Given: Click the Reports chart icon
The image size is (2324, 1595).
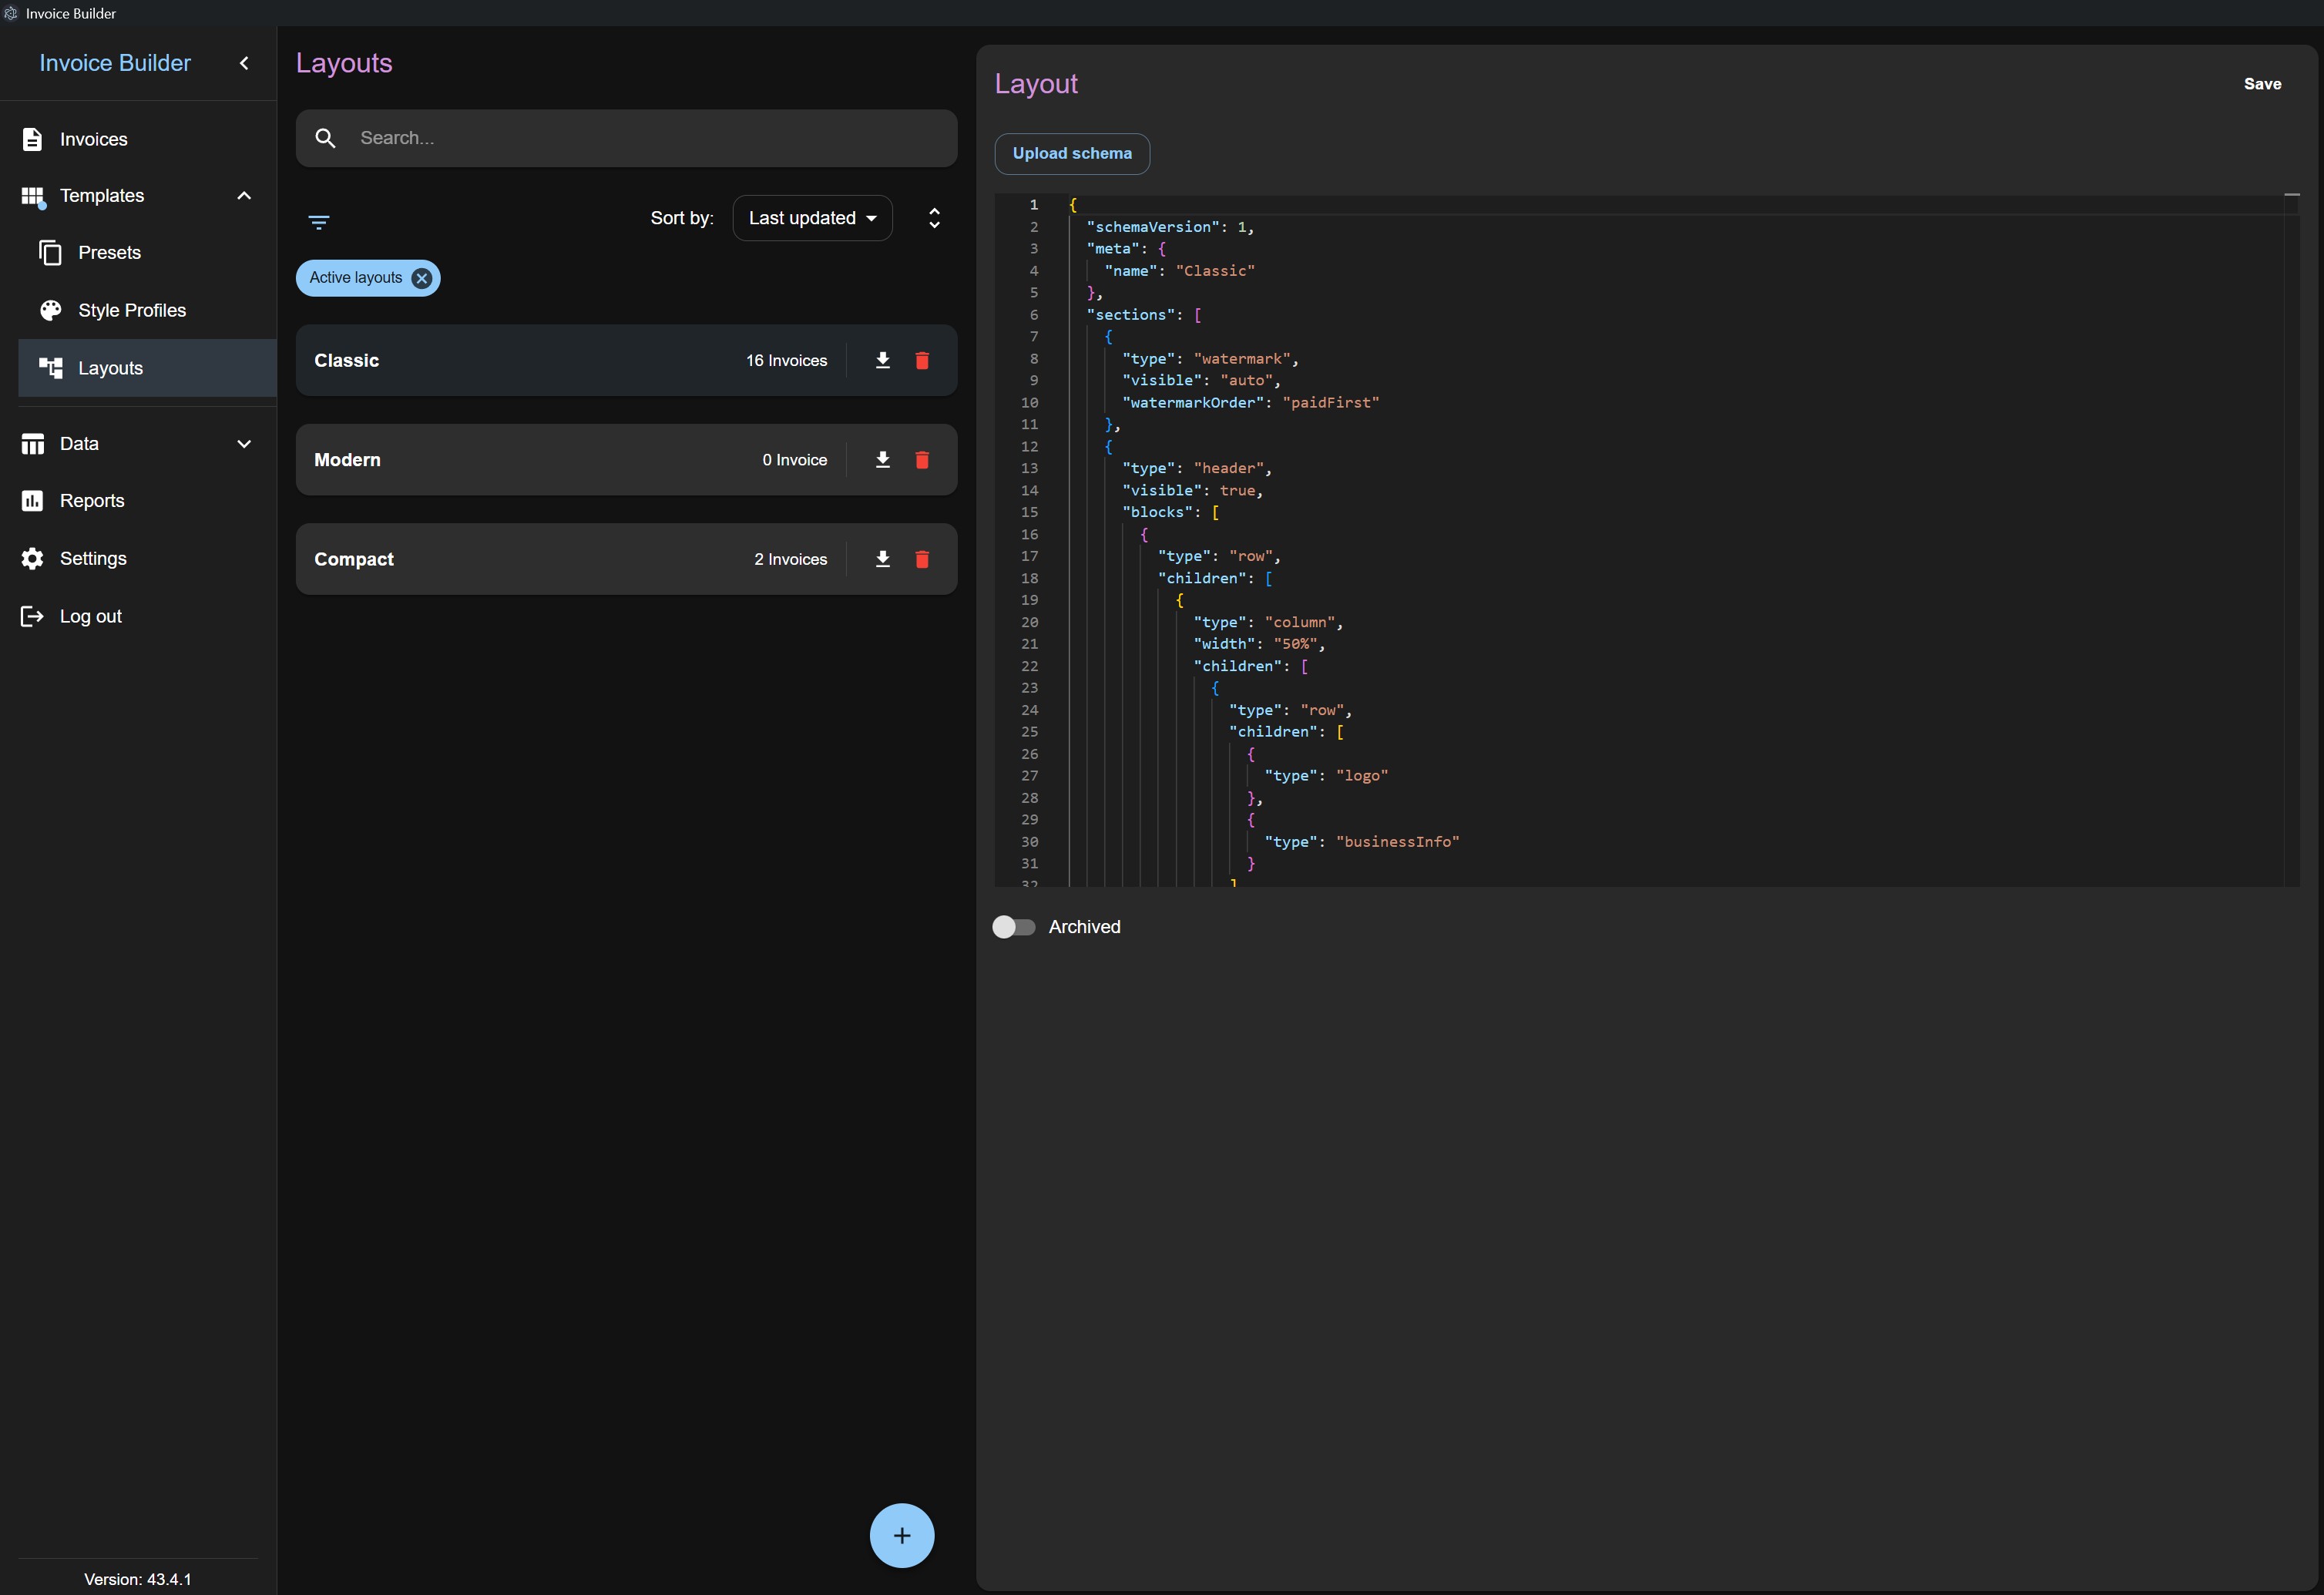Looking at the screenshot, I should coord(32,501).
